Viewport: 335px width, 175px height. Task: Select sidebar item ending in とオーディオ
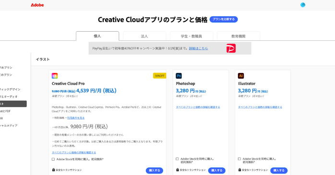[x=9, y=97]
